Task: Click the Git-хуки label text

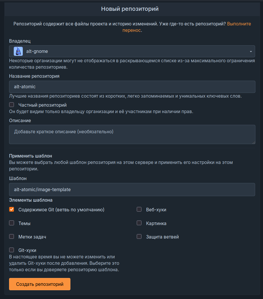Action: [x=27, y=250]
